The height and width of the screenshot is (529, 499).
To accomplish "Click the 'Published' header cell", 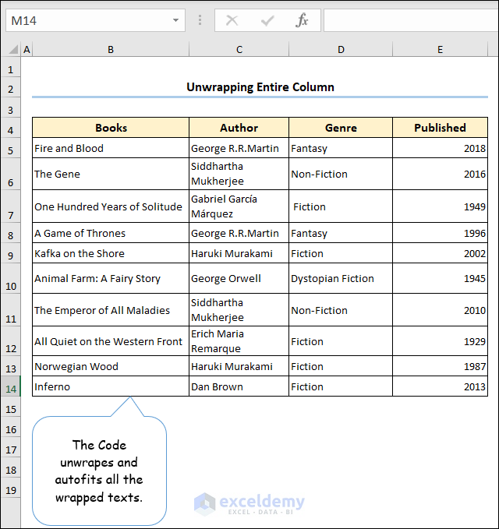I will tap(441, 128).
